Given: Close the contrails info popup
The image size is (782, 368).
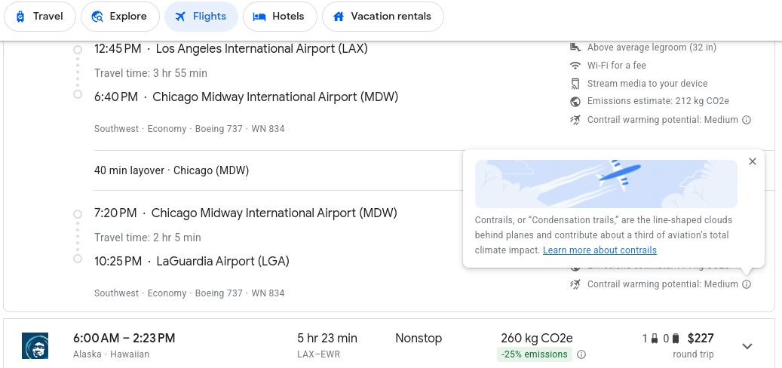Looking at the screenshot, I should coord(752,161).
